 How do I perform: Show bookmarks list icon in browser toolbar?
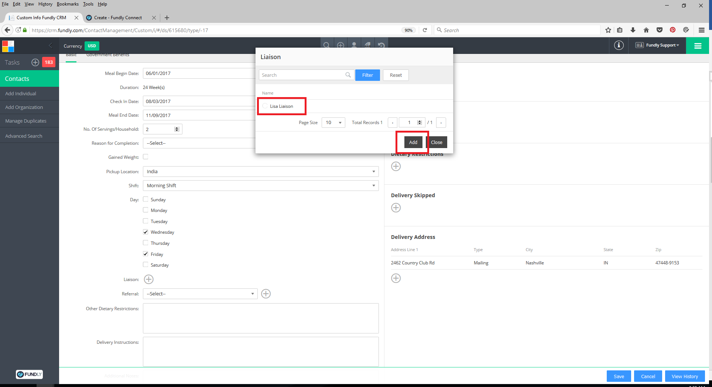620,30
